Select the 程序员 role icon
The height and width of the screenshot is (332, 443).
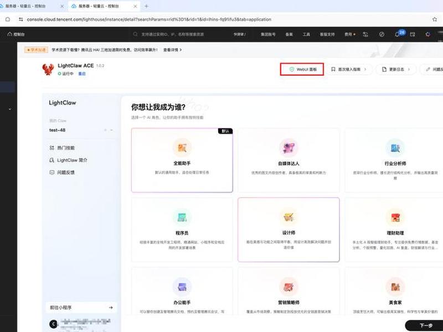coord(182,217)
